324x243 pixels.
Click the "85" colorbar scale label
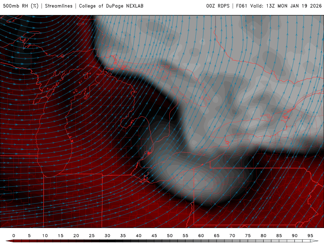(x=279, y=236)
